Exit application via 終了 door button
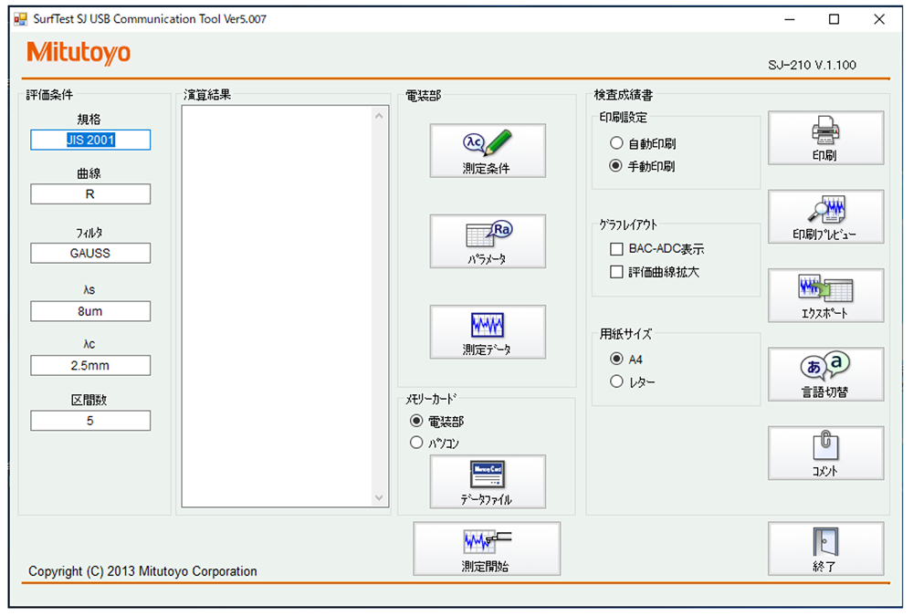 (824, 548)
